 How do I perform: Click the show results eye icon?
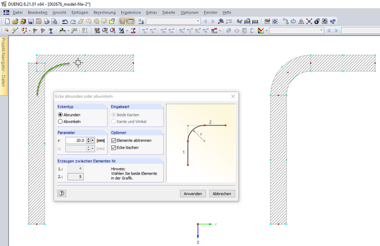(221, 21)
